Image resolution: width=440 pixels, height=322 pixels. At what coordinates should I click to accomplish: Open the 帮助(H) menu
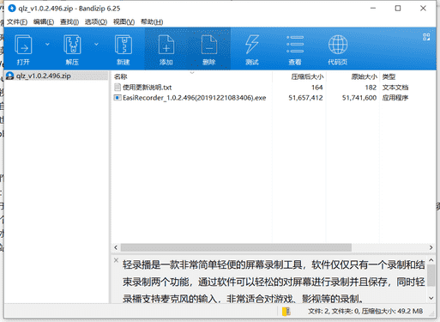pyautogui.click(x=152, y=22)
